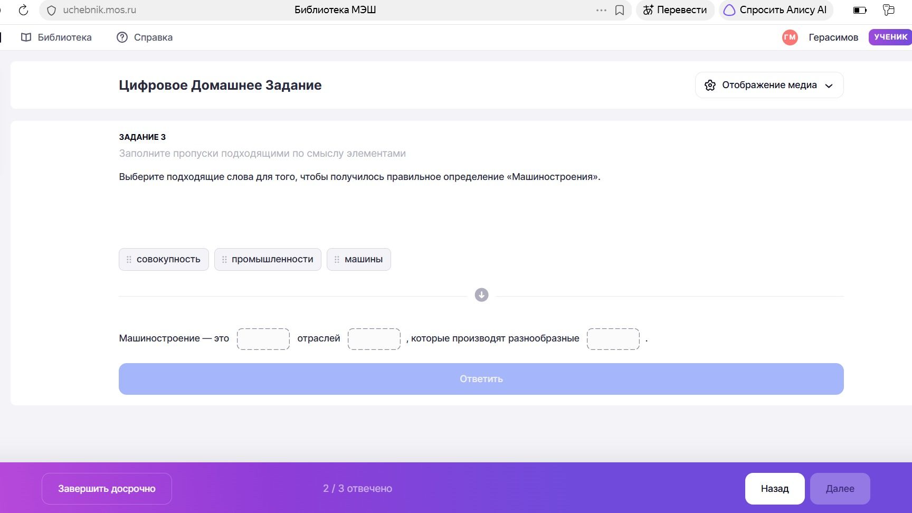
Task: Click the blank after «разнообразные»
Action: tap(613, 339)
